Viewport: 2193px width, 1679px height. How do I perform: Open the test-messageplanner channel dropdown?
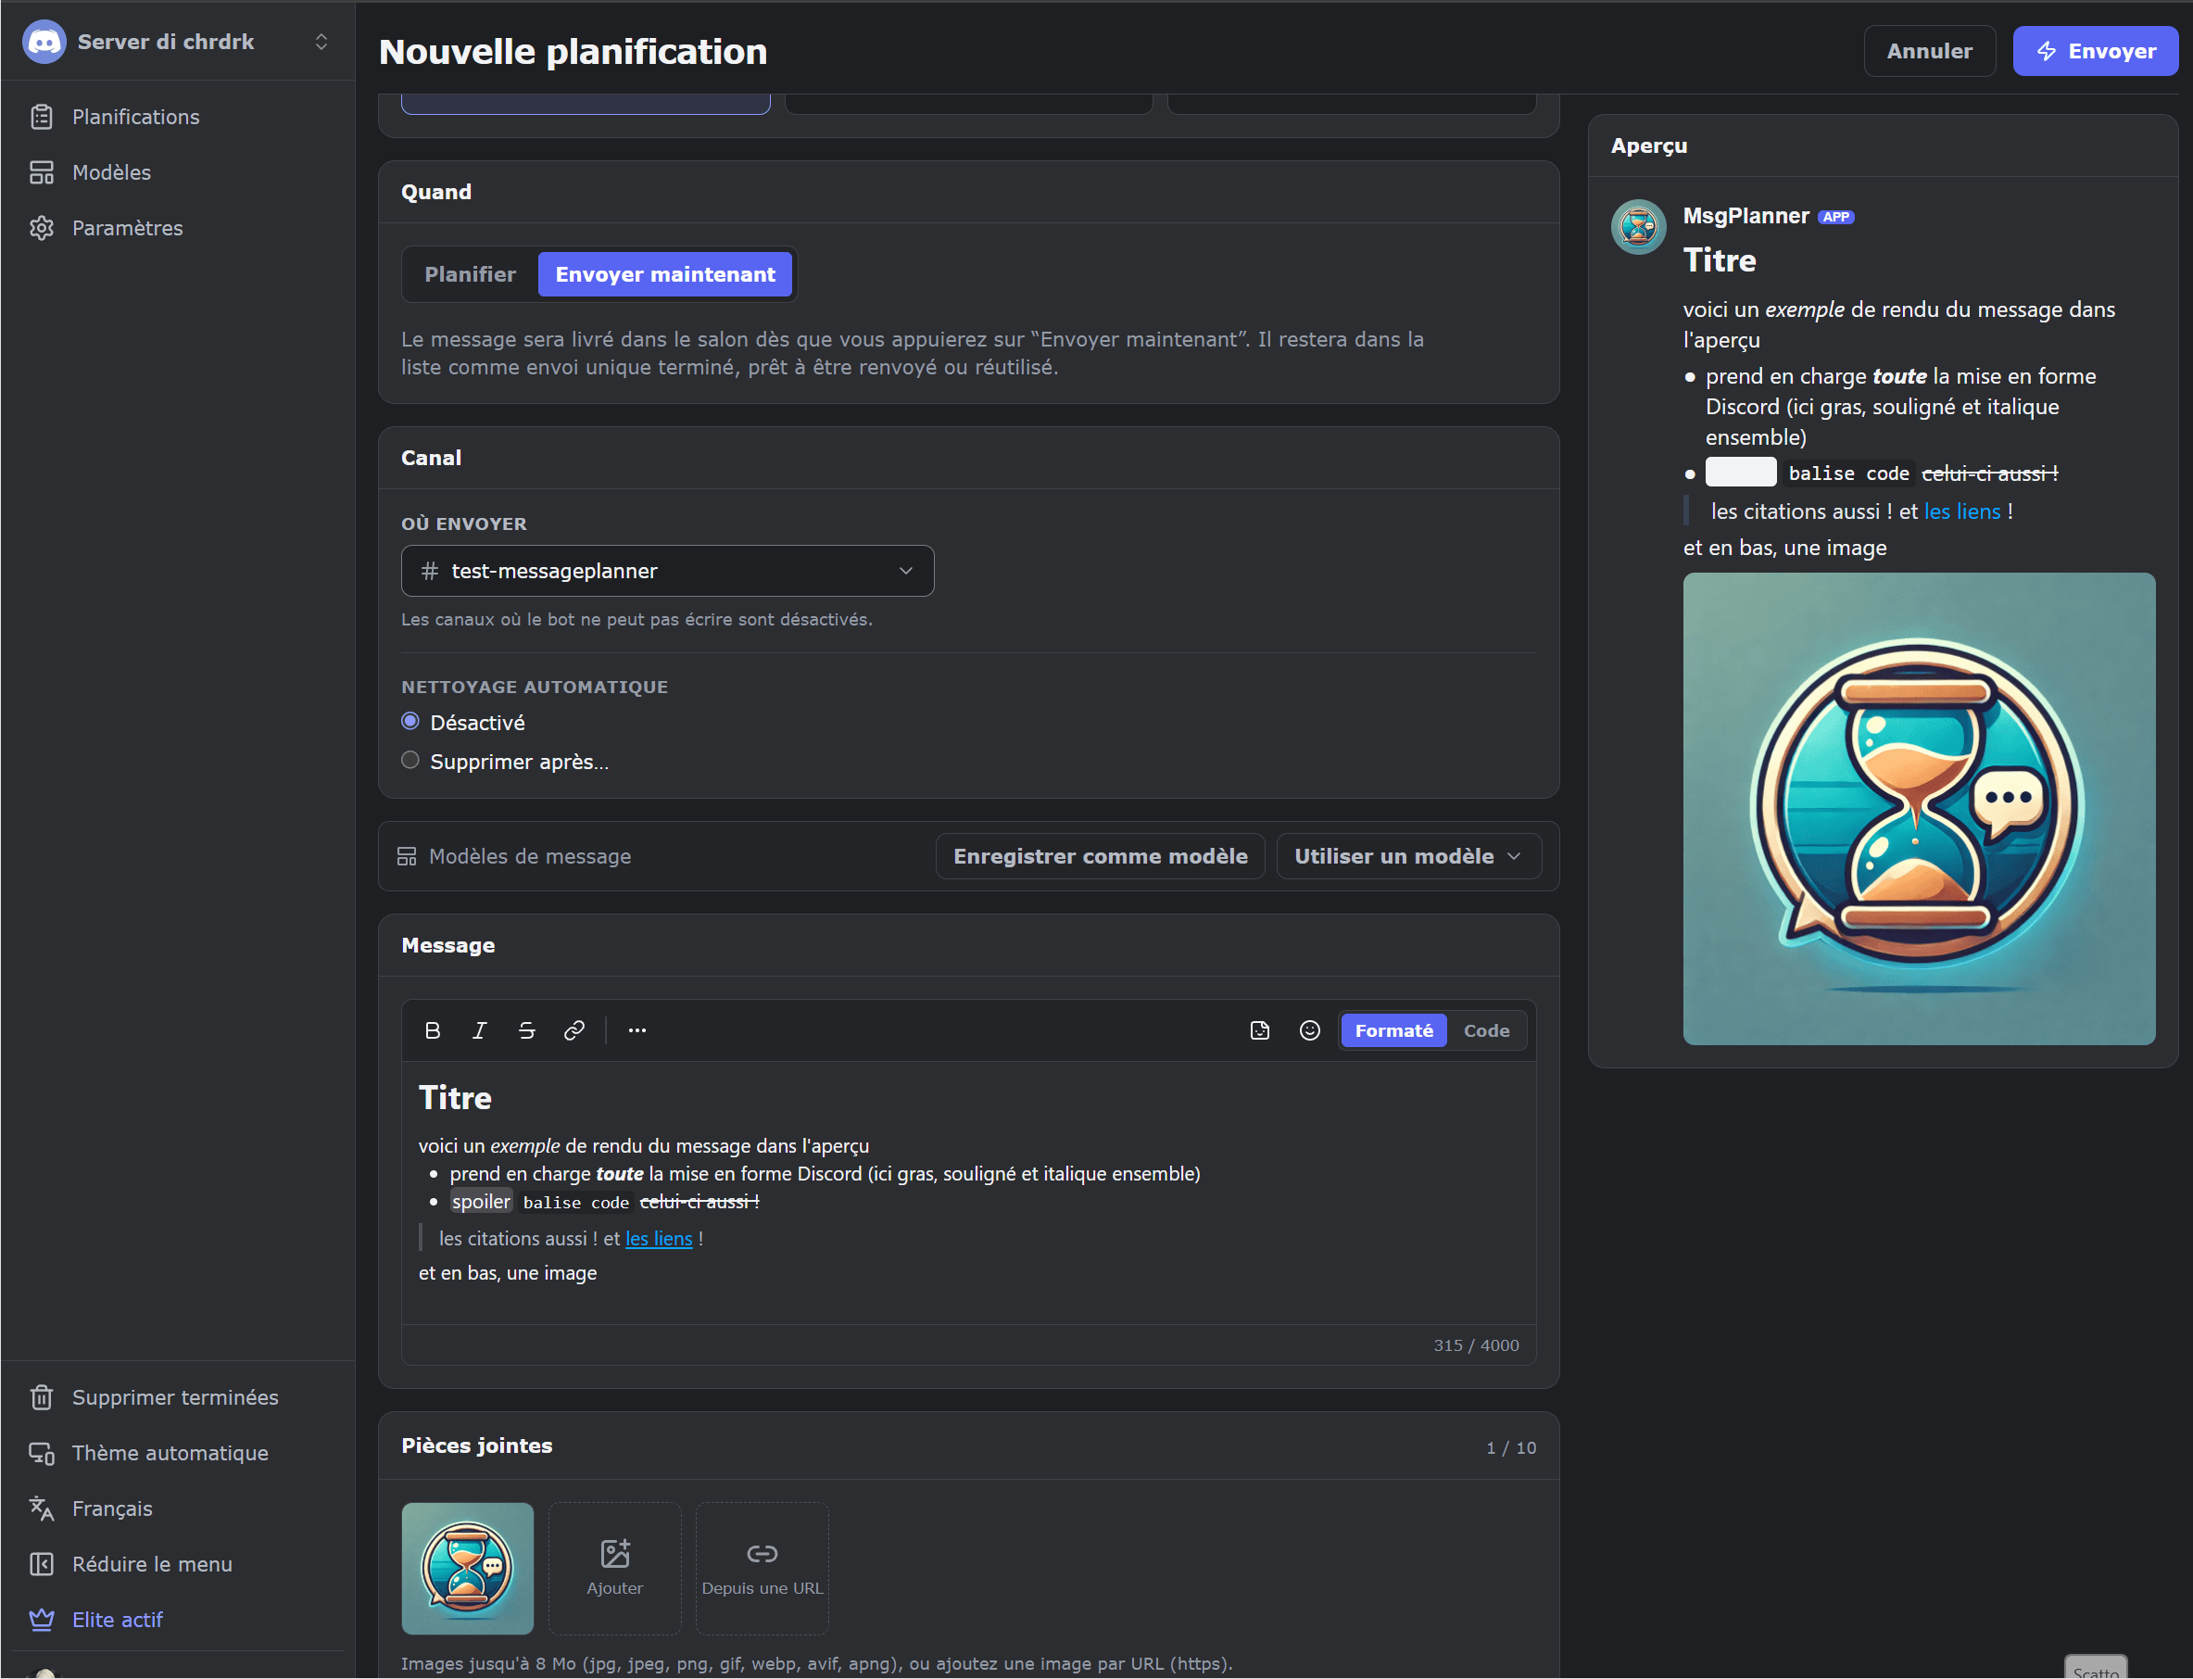(x=667, y=571)
